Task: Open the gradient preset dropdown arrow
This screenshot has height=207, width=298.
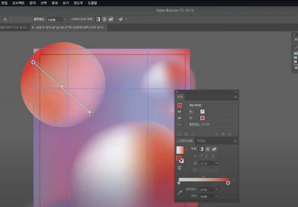Action: (x=186, y=150)
